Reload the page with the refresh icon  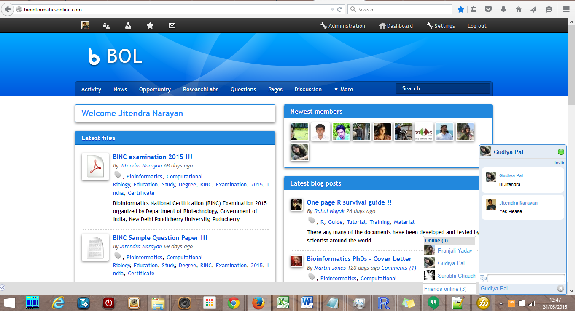(x=340, y=9)
